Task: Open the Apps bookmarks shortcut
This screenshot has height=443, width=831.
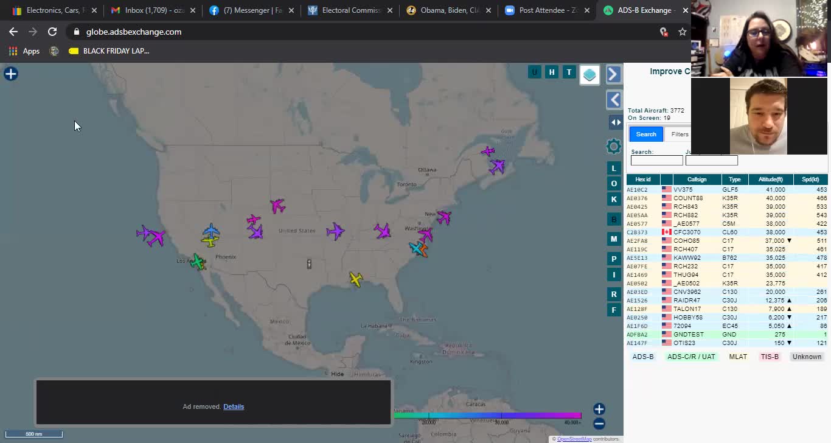Action: 24,51
